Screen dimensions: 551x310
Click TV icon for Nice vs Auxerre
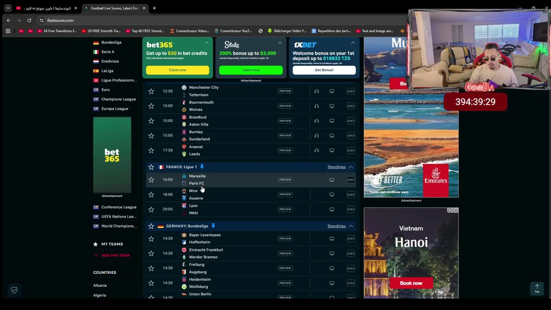pyautogui.click(x=332, y=195)
